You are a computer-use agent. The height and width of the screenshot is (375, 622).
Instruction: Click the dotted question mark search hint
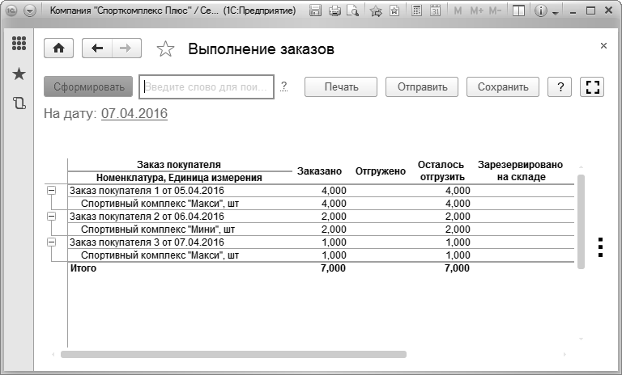point(283,86)
